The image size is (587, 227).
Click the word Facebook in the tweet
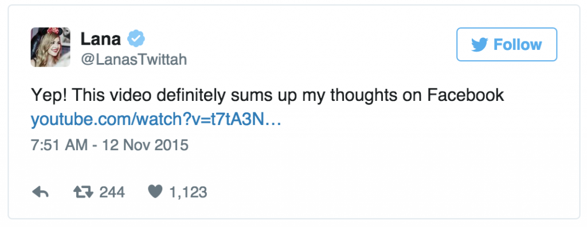[x=465, y=95]
